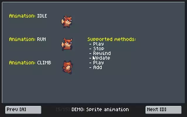Select the IDLE animation fox sprite

67,22
